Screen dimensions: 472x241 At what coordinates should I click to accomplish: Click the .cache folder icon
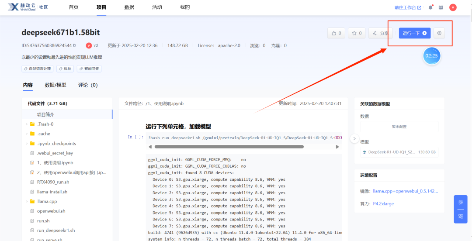[x=32, y=134]
